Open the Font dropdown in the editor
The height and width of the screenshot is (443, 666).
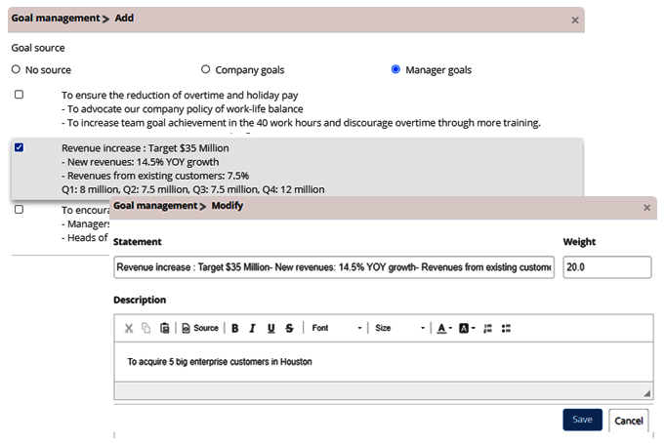click(336, 328)
